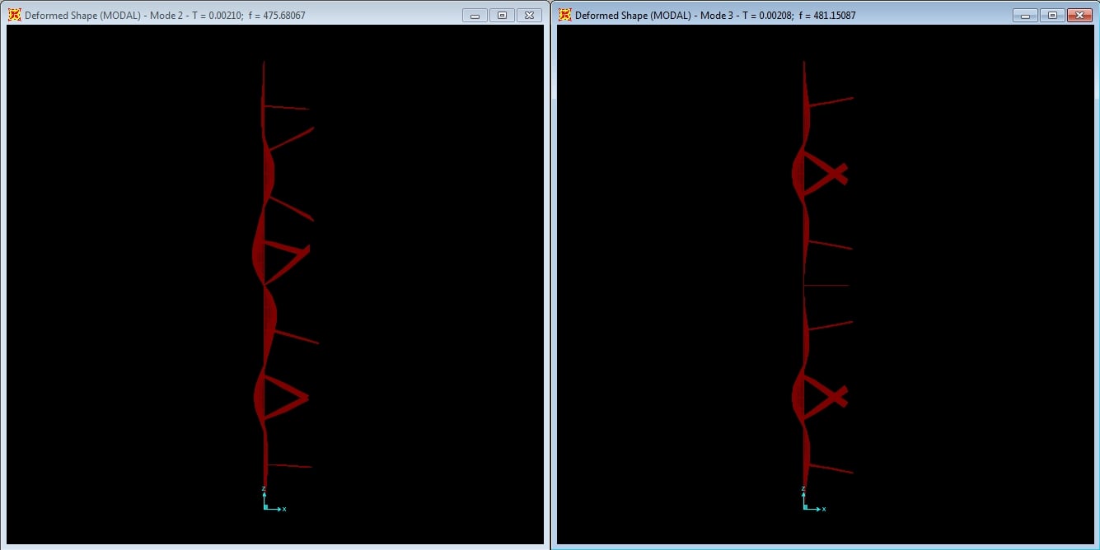Click the Z axis label in Mode 2 view
1100x550 pixels.
(264, 489)
